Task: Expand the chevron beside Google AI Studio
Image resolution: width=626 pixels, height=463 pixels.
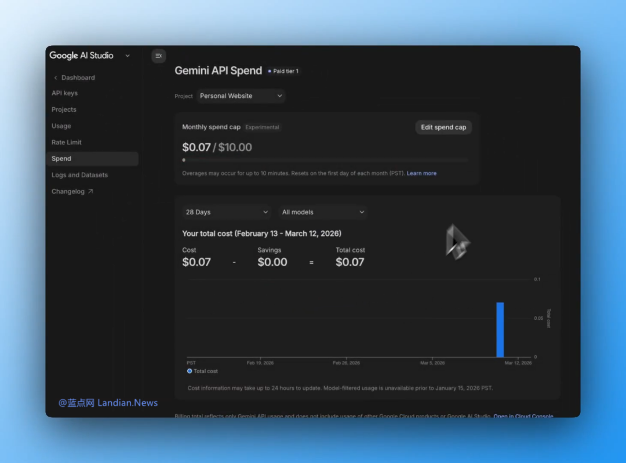Action: click(128, 56)
